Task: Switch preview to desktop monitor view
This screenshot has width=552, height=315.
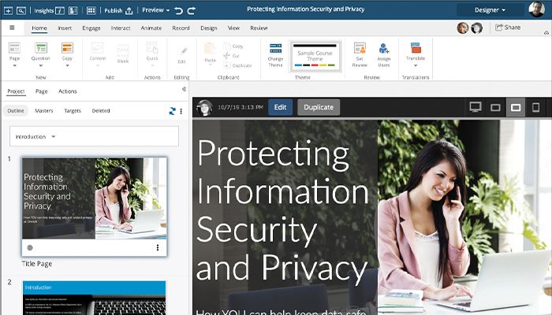Action: pyautogui.click(x=476, y=107)
